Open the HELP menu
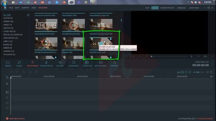The height and width of the screenshot is (121, 216). [34, 8]
